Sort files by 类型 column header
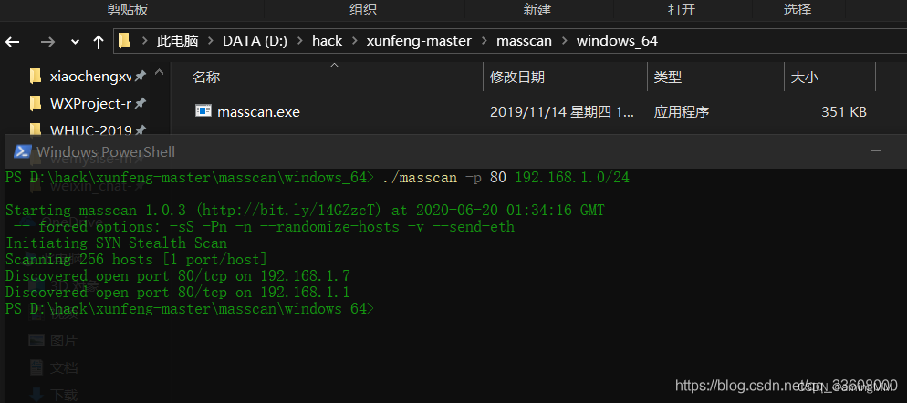The width and height of the screenshot is (907, 403). click(668, 77)
